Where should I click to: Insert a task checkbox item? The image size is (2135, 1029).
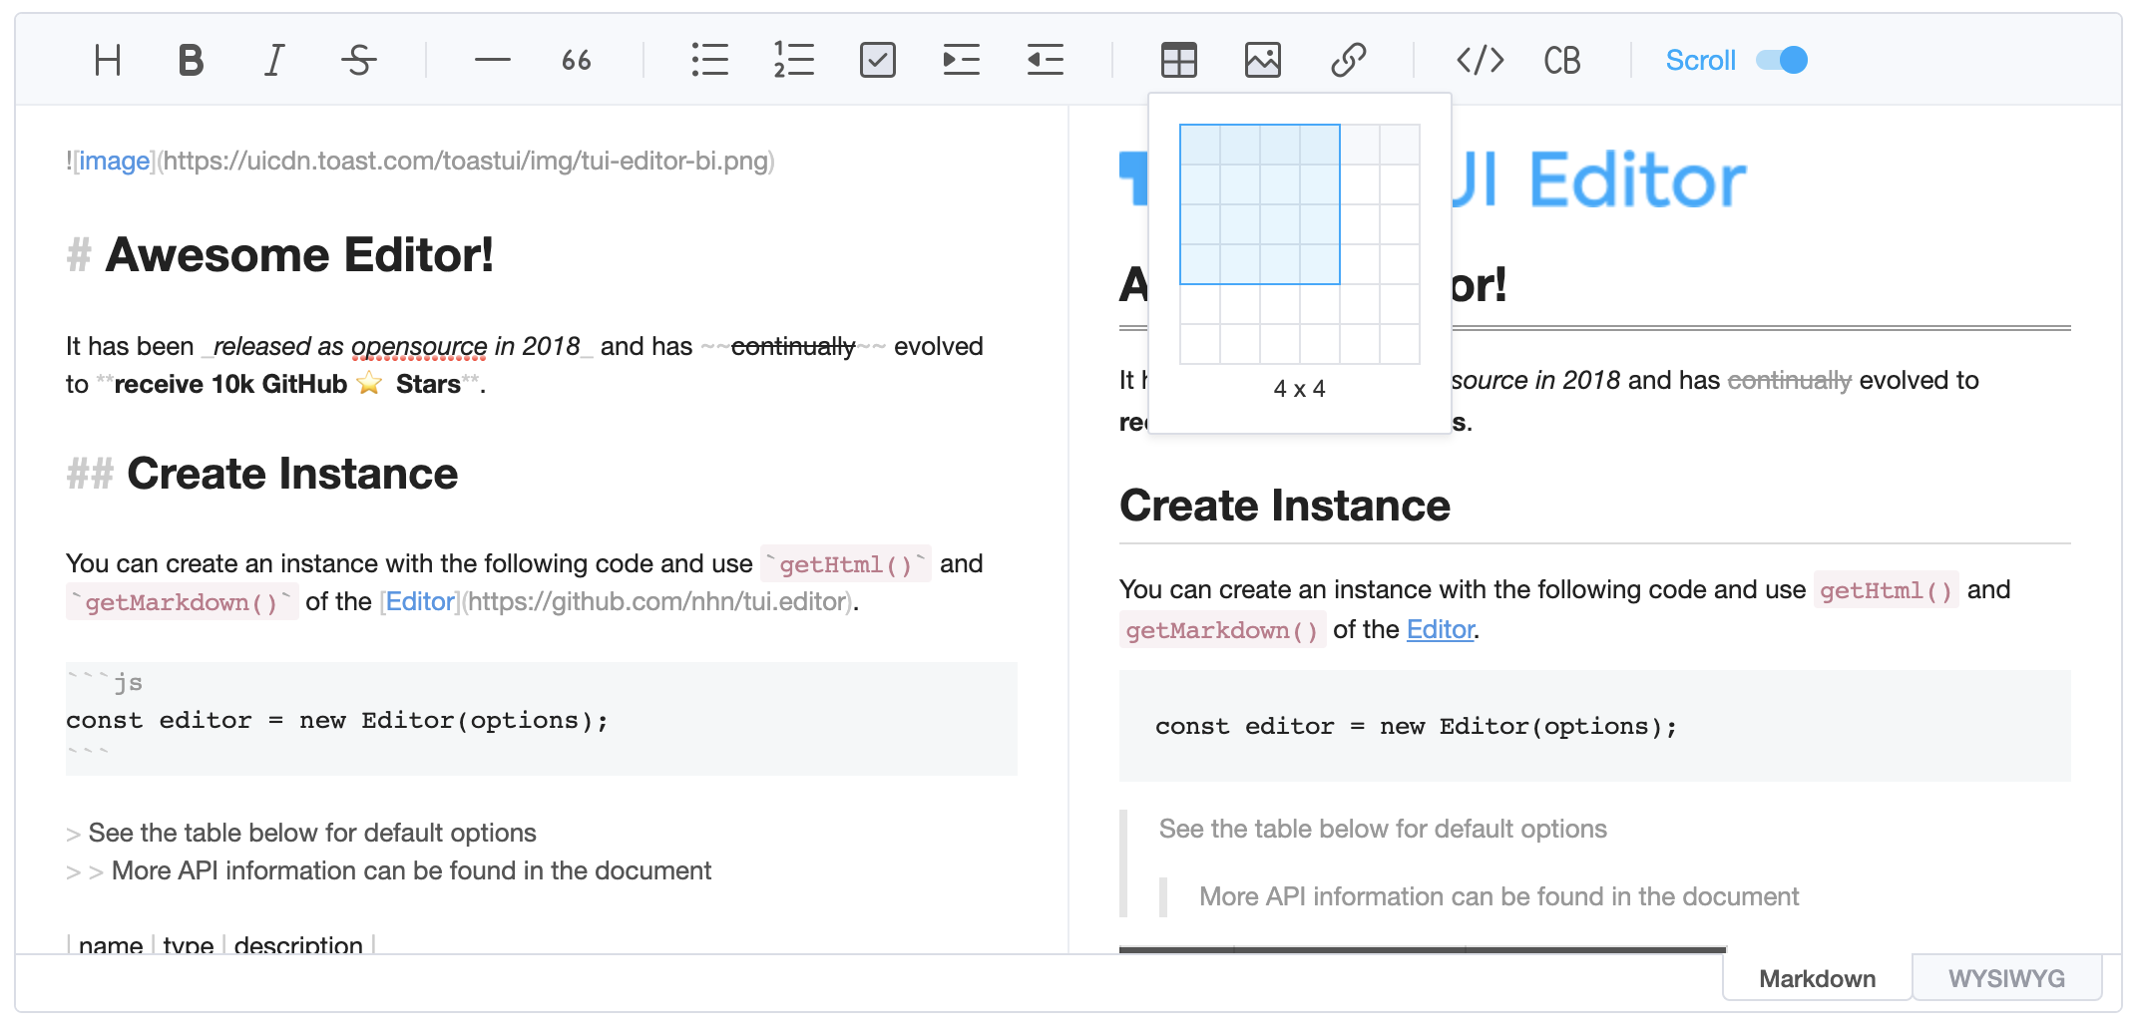878,61
